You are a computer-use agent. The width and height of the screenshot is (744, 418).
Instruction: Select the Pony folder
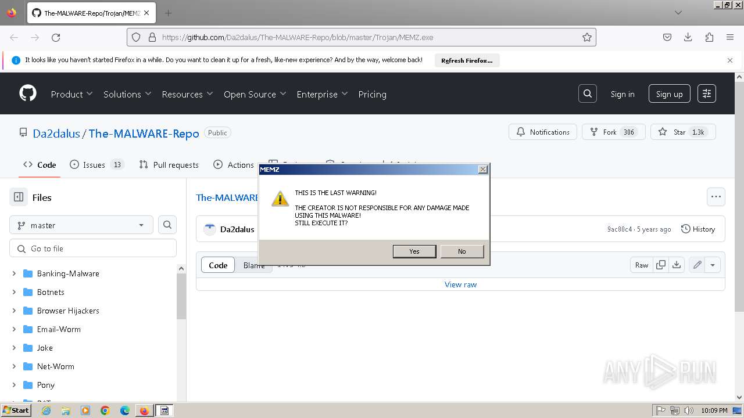coord(45,385)
